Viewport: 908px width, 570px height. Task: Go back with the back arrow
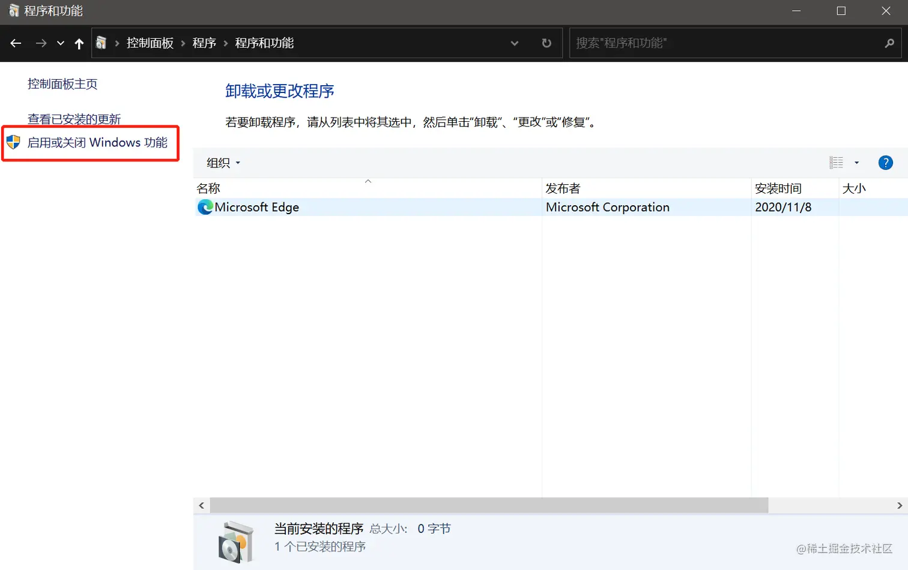coord(16,43)
